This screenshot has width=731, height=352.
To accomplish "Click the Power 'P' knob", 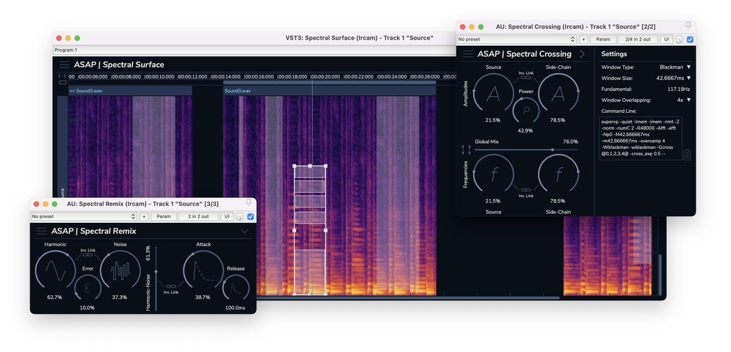I will (x=525, y=111).
